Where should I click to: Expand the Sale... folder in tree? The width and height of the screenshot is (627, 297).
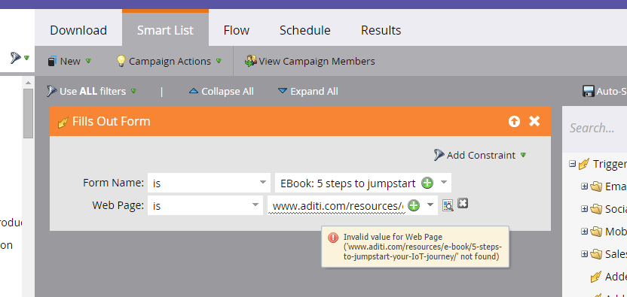coord(585,253)
